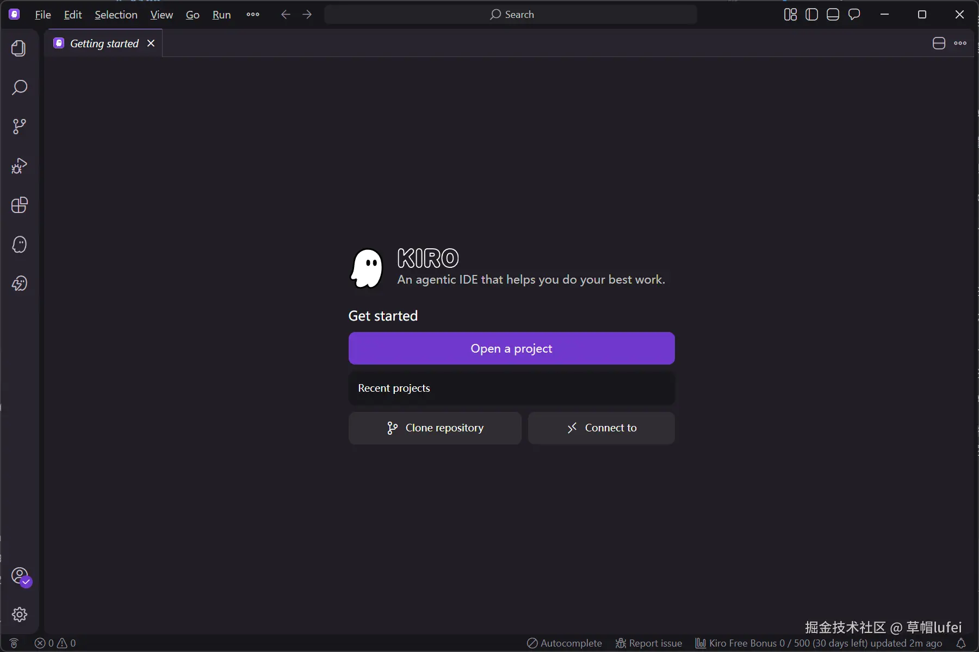Click the Kiro app icon in title bar
Screen dimensions: 979x652
coord(15,14)
